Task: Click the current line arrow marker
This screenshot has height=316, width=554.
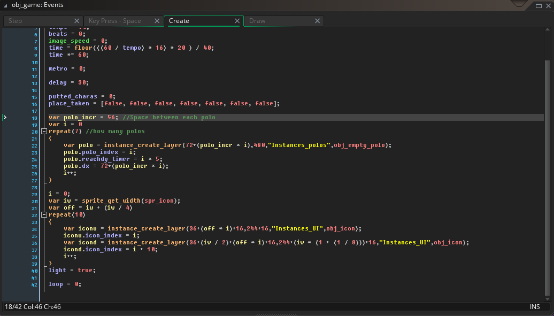Action: (5, 117)
